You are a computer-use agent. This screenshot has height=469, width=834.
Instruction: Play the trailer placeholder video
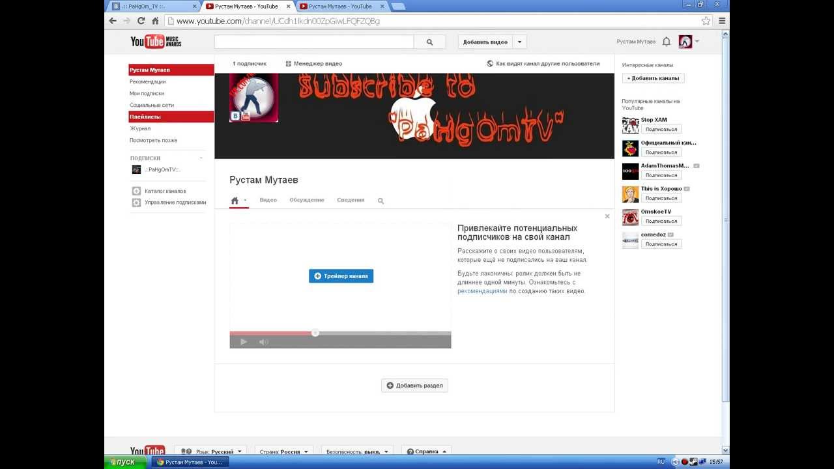(x=244, y=341)
